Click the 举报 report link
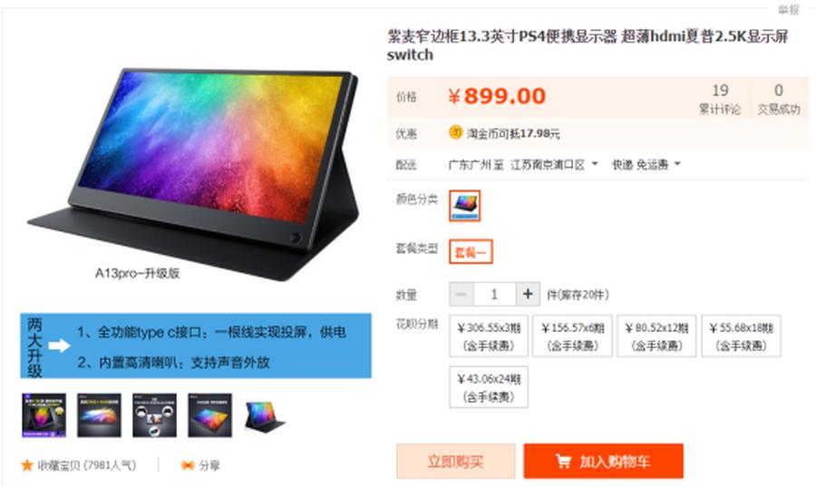 click(x=789, y=9)
